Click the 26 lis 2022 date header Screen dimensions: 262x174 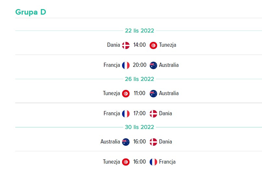tap(140, 79)
